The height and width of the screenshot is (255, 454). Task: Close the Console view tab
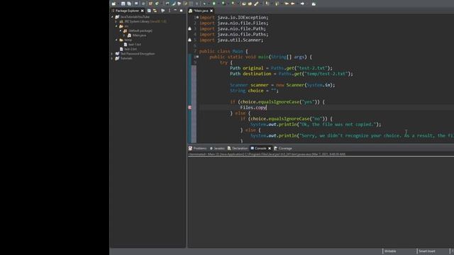point(270,148)
